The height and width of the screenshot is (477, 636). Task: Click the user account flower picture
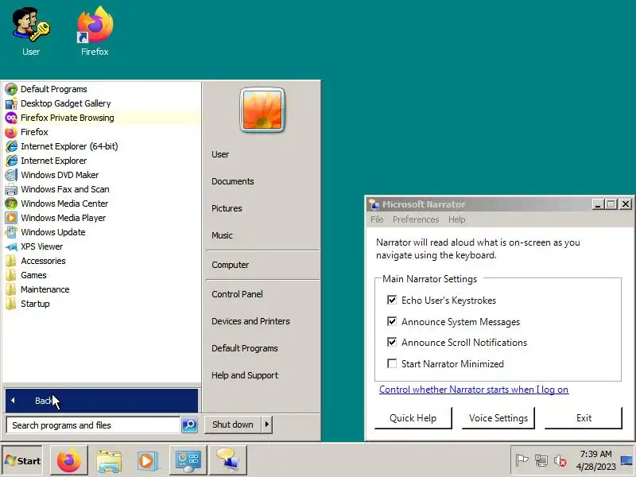(x=262, y=110)
